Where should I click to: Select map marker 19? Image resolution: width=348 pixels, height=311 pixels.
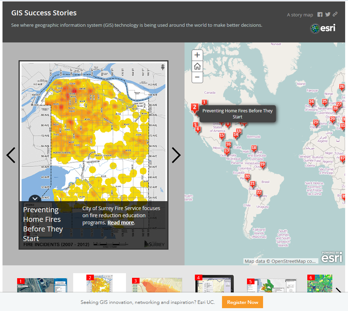pos(262,165)
